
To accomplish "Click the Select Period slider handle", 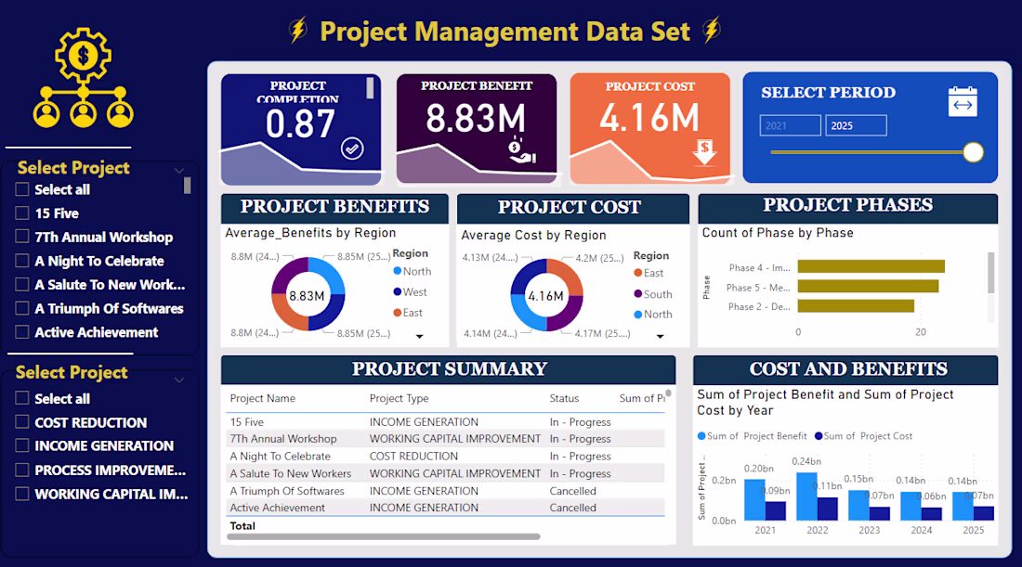I will [x=973, y=152].
